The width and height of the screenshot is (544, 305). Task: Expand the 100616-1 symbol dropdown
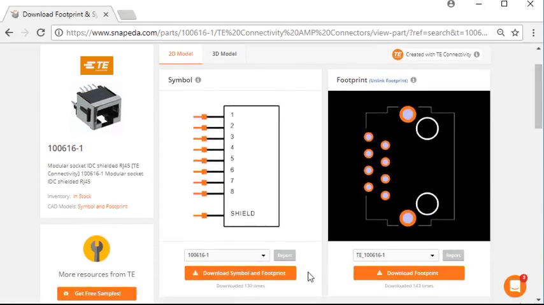[227, 255]
